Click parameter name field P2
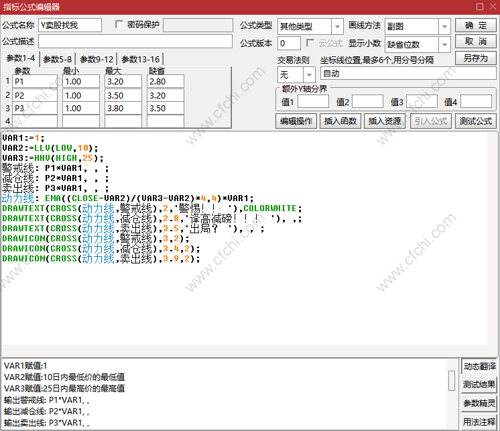 pos(35,95)
